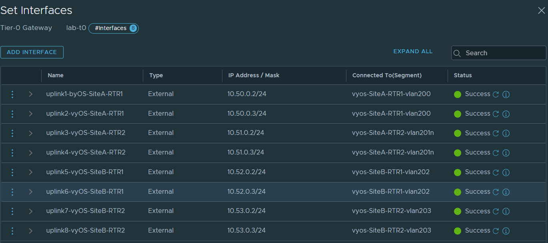The width and height of the screenshot is (548, 243).
Task: Expand the uplink4-vyOS-SiteA-RTR2 row
Action: coord(31,153)
